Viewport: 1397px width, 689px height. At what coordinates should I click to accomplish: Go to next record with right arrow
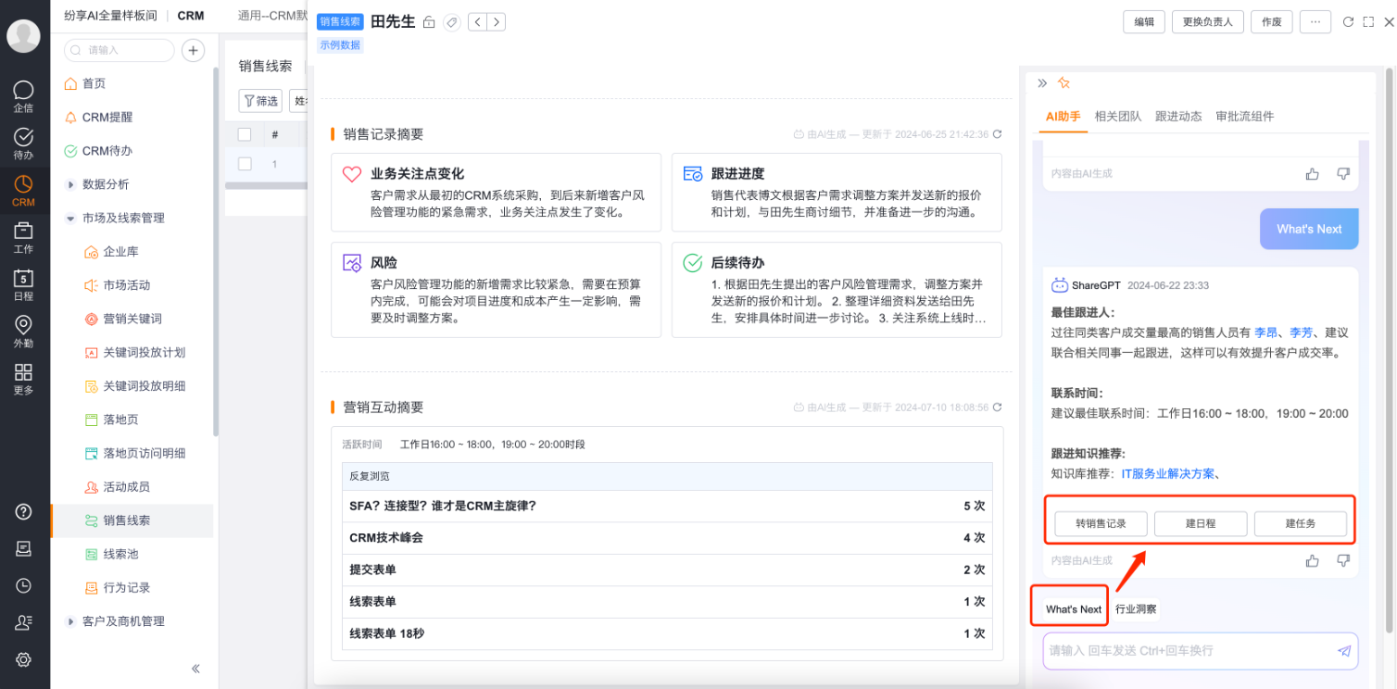pos(497,22)
